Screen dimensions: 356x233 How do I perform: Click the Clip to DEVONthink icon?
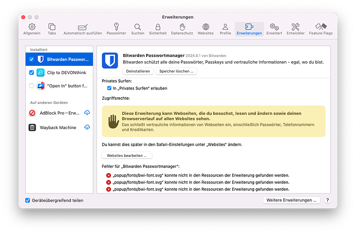[40, 73]
